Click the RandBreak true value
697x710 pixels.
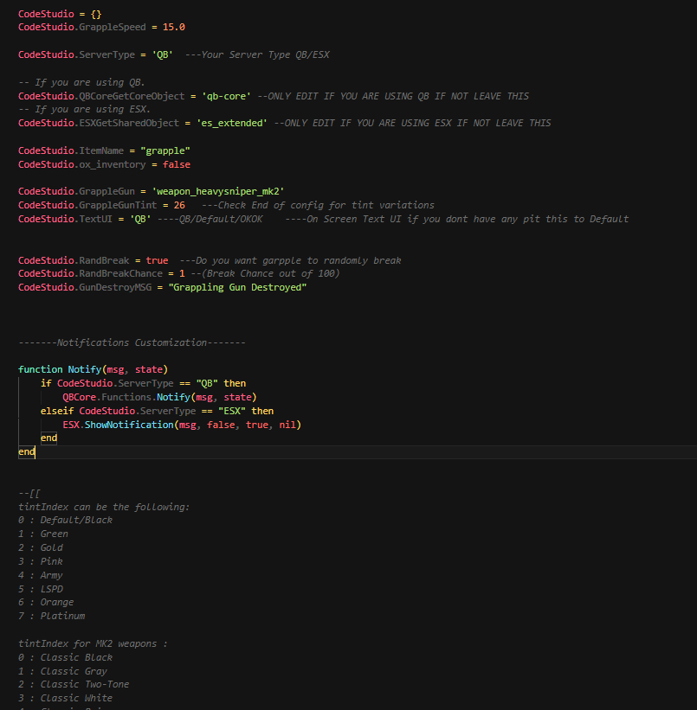pyautogui.click(x=157, y=261)
